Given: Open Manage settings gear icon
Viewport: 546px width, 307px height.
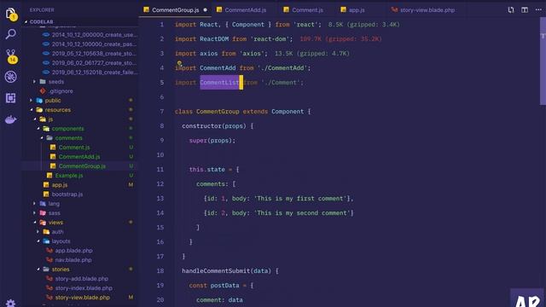Looking at the screenshot, I should point(10,303).
